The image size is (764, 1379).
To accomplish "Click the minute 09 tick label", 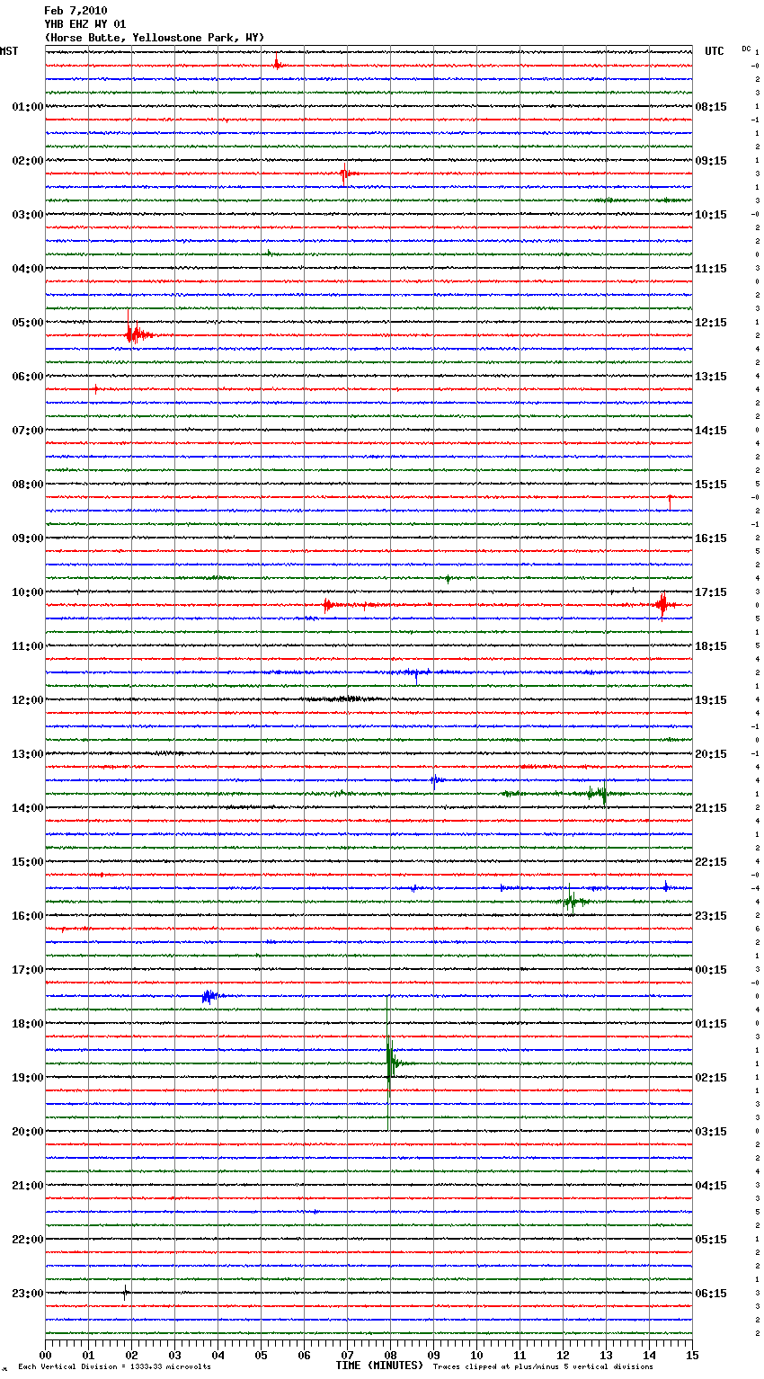I will 434,1355.
